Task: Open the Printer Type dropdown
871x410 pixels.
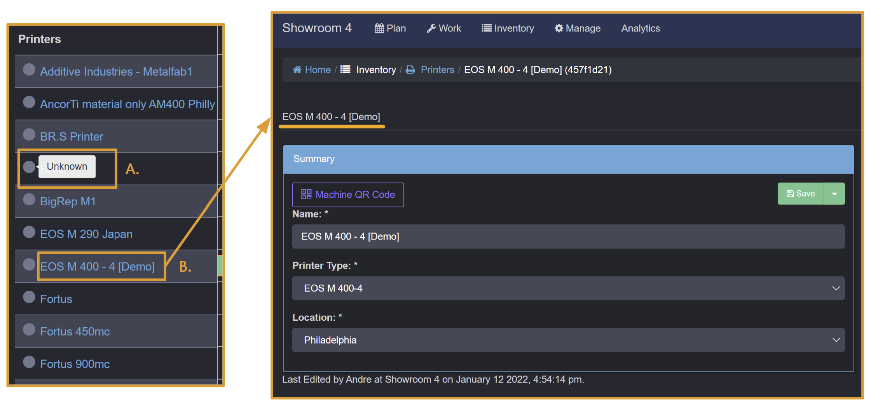Action: tap(568, 288)
